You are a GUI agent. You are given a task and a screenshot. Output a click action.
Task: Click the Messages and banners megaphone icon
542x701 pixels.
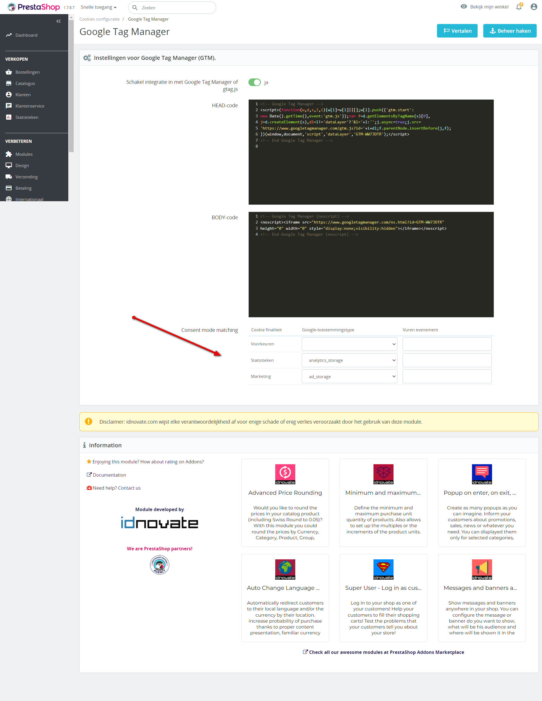pyautogui.click(x=482, y=569)
